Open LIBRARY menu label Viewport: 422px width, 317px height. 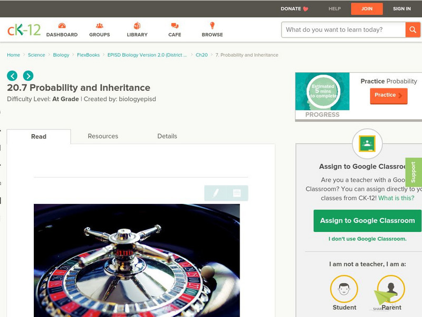[x=137, y=35]
